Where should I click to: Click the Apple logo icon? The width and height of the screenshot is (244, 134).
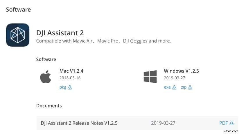coord(45,77)
